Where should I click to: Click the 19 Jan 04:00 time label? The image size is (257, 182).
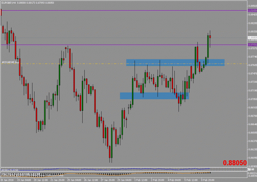24,180
